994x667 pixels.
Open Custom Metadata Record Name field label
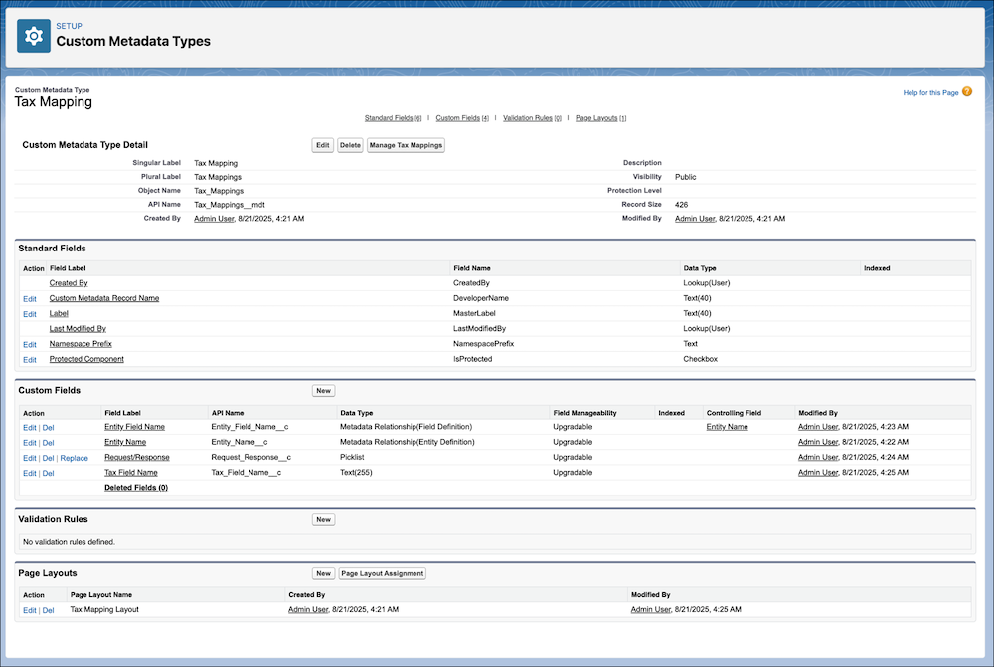point(104,298)
